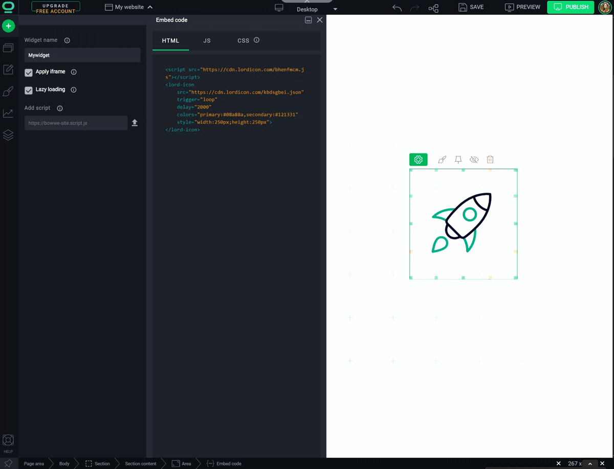
Task: Select Area in the breadcrumb
Action: pos(182,464)
